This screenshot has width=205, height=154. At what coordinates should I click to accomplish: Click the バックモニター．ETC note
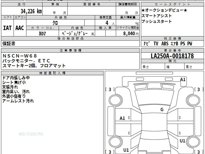26,61
